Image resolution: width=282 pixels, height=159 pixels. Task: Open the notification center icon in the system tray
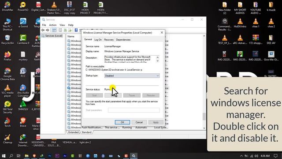[x=275, y=156]
